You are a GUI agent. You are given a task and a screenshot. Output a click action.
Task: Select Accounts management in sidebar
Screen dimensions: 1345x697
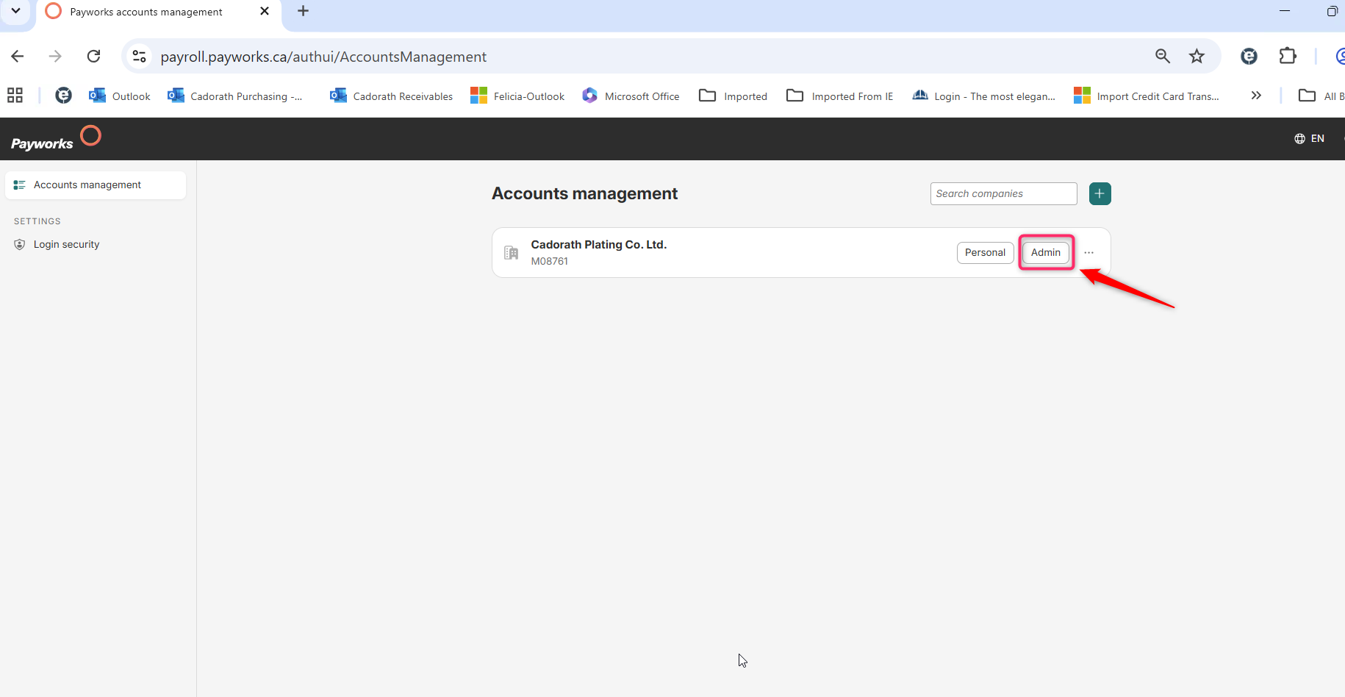point(96,185)
